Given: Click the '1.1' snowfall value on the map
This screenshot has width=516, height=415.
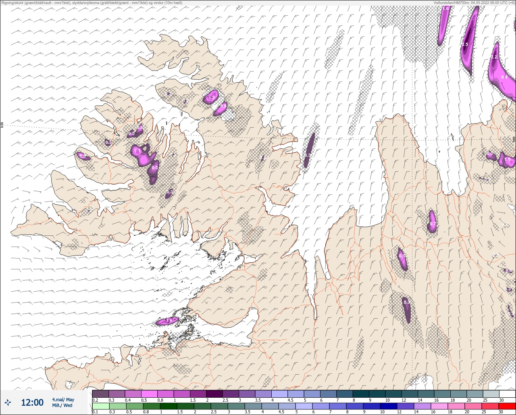Looking at the screenshot, I should pos(137,151).
